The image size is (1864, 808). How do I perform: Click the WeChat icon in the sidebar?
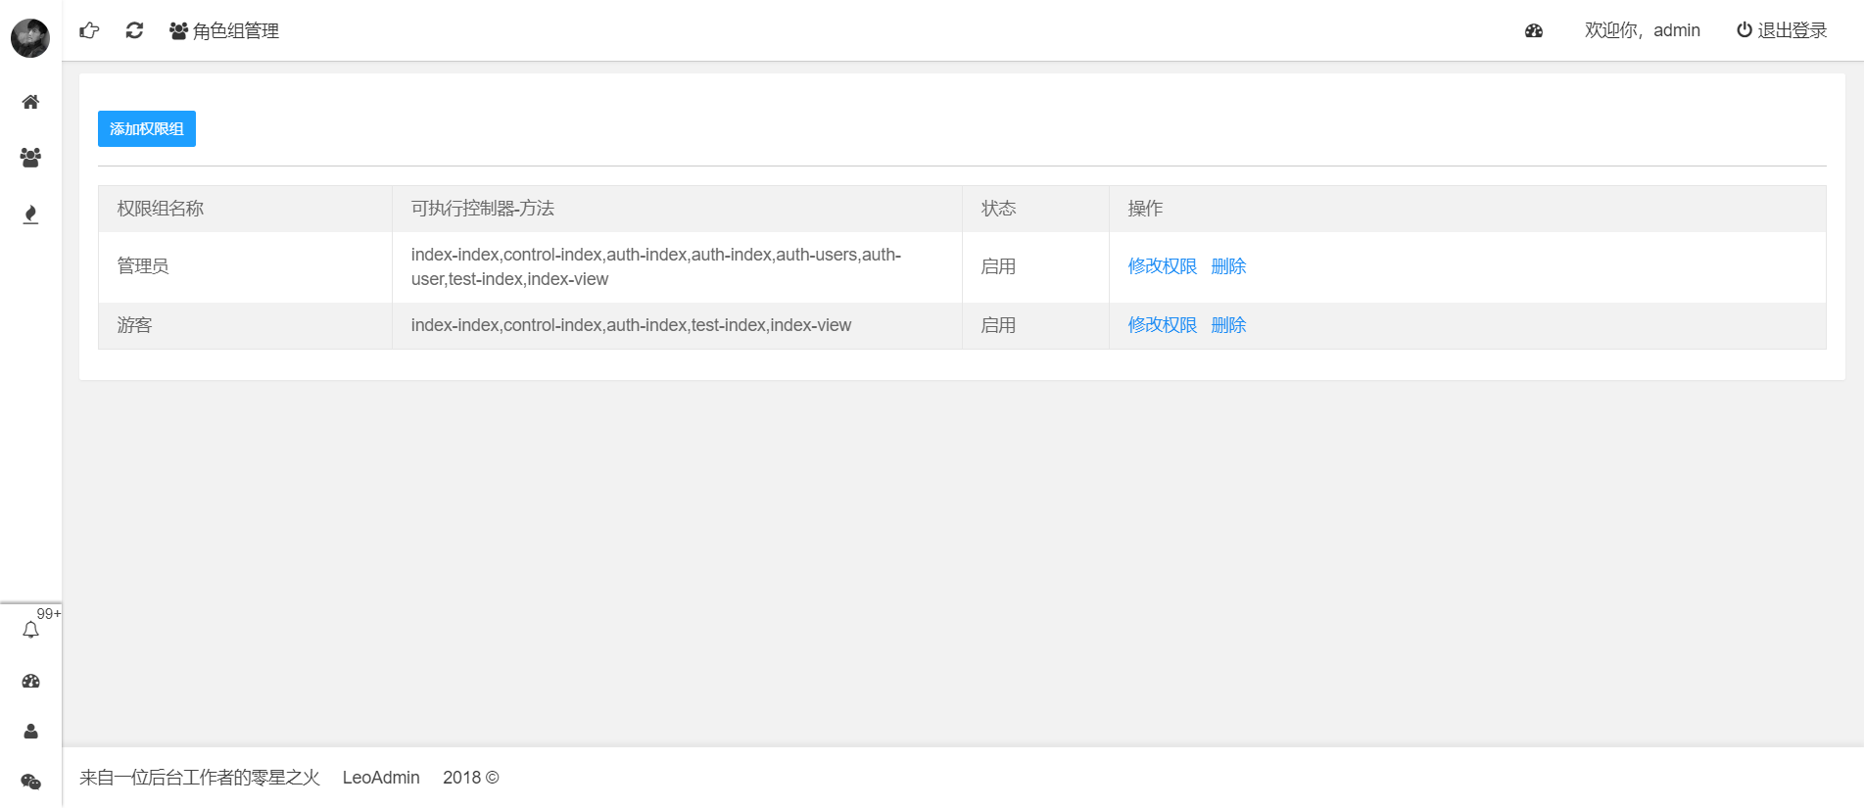pyautogui.click(x=30, y=782)
